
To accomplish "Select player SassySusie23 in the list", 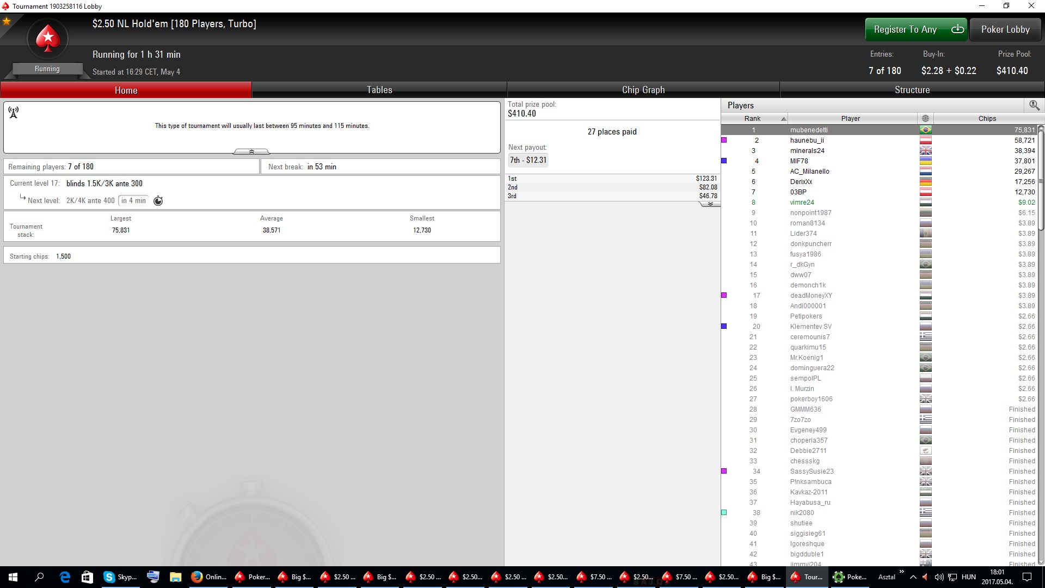I will point(879,471).
